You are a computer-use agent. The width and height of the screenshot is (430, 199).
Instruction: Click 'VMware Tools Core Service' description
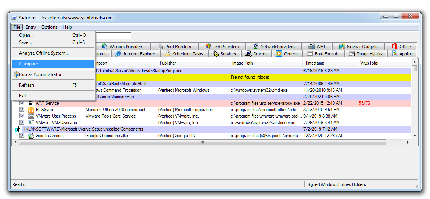click(x=111, y=116)
